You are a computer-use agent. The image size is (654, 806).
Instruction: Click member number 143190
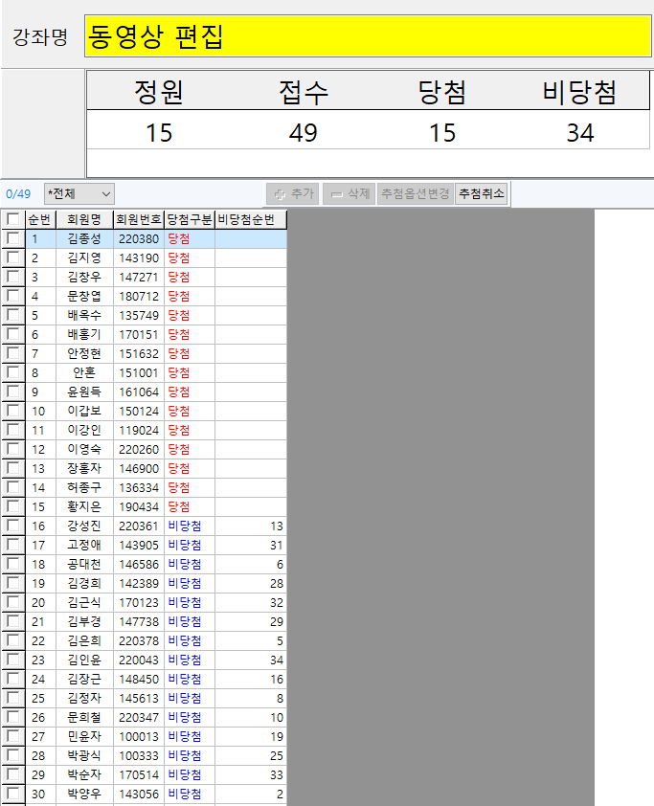139,258
